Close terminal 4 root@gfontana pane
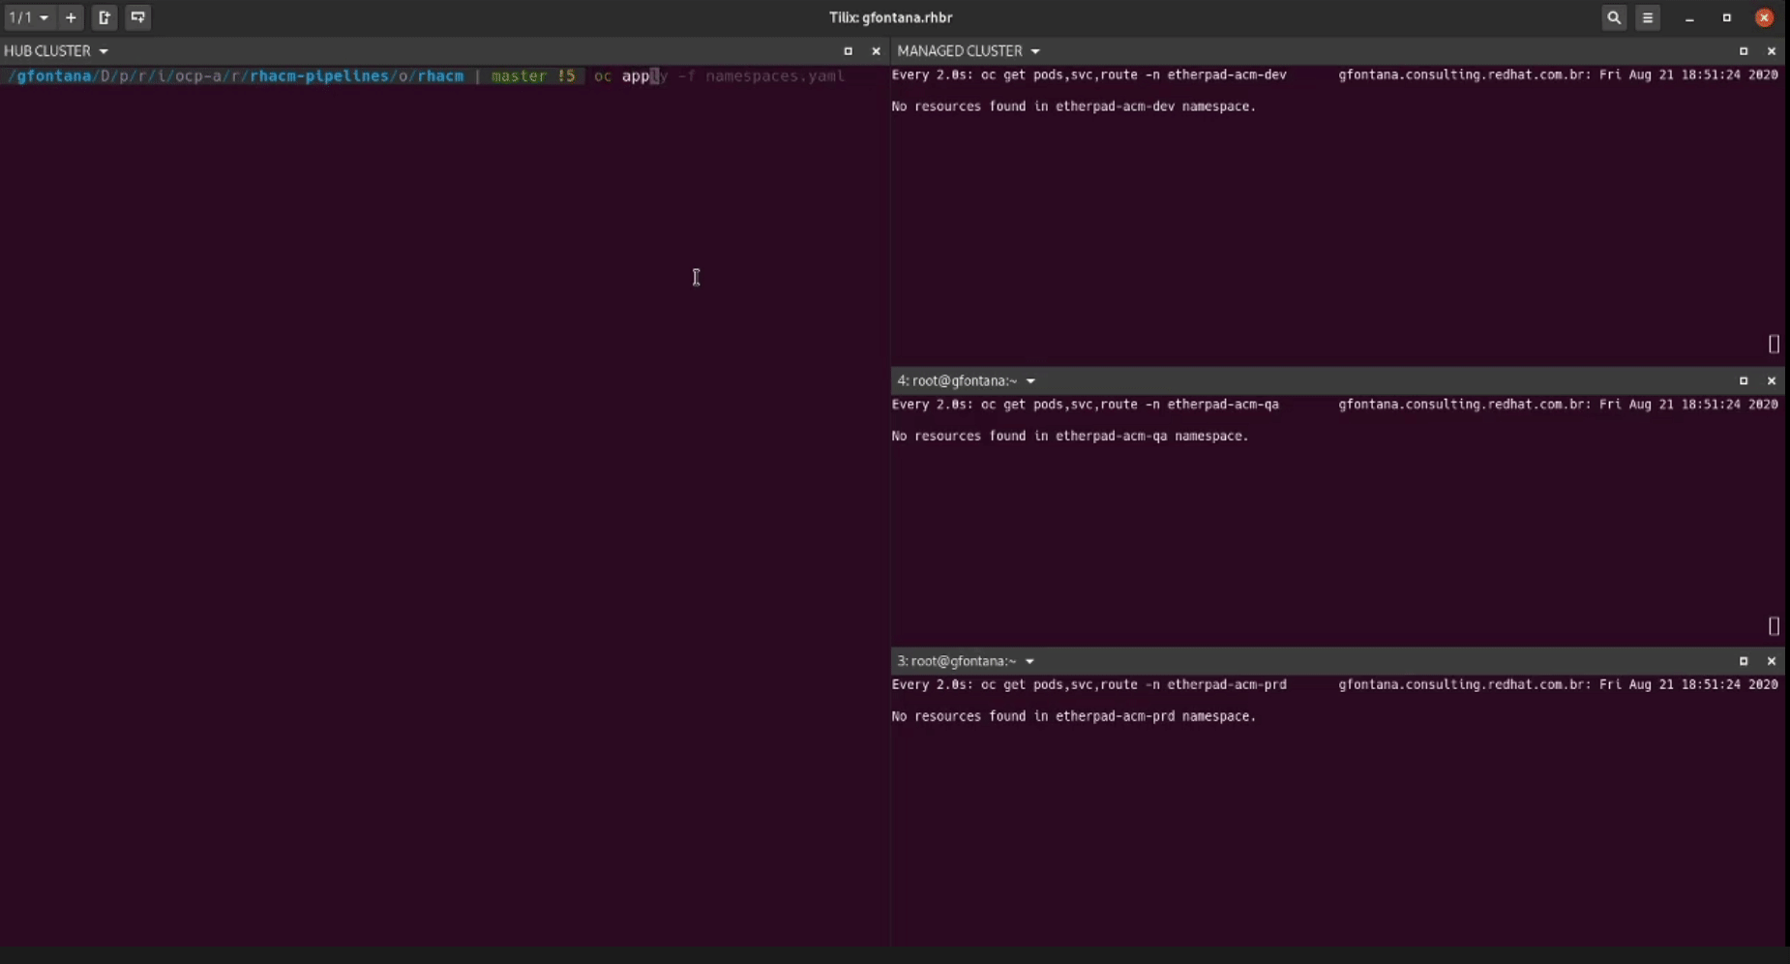The height and width of the screenshot is (964, 1790). pos(1772,381)
